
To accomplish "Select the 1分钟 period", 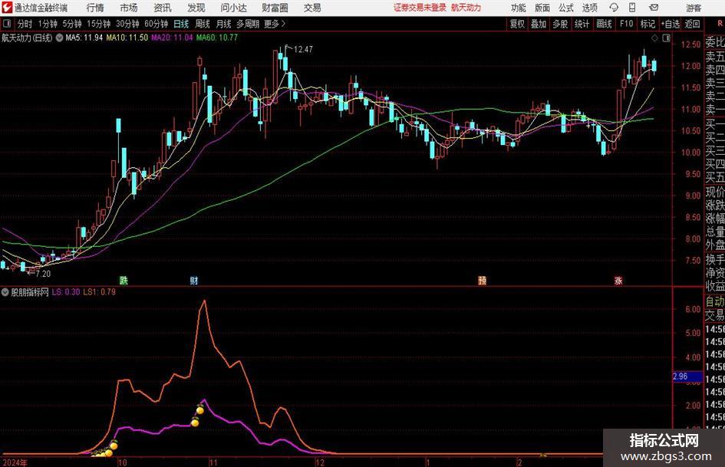I will tap(48, 24).
